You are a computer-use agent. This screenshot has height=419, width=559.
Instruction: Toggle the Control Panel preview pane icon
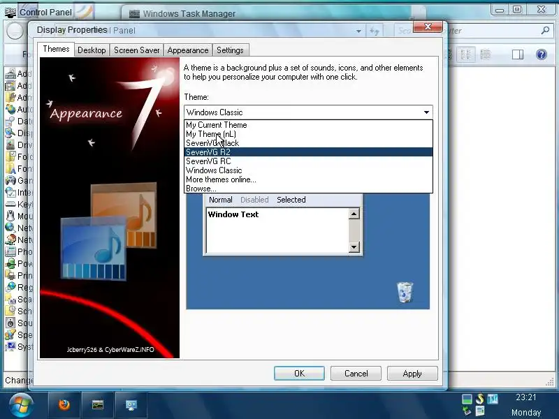pos(518,54)
